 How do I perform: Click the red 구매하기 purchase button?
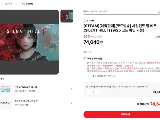[x=122, y=114]
